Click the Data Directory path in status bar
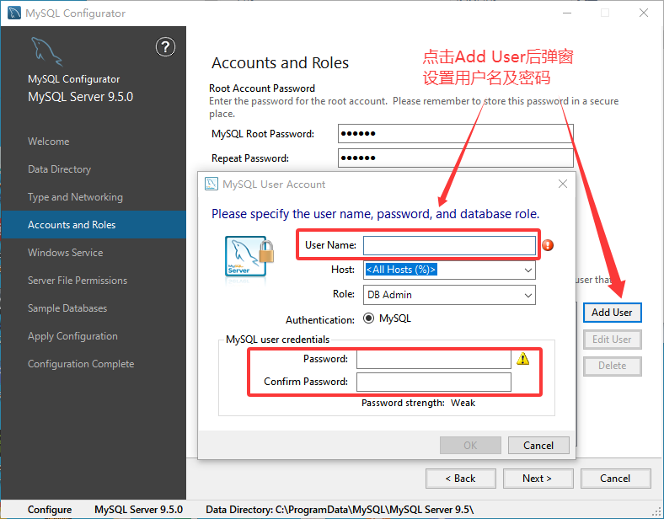This screenshot has width=664, height=519. [340, 510]
